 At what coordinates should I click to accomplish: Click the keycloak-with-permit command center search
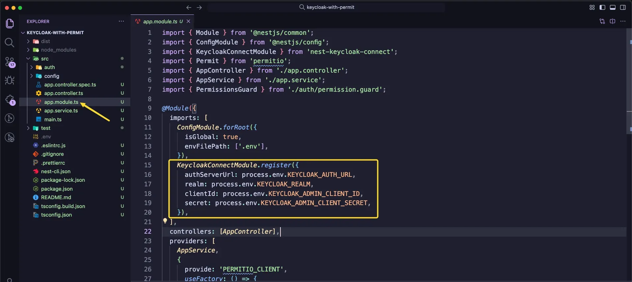pos(327,7)
